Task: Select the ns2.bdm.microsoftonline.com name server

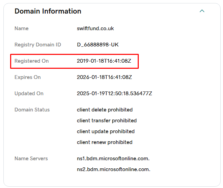Action: (113, 169)
